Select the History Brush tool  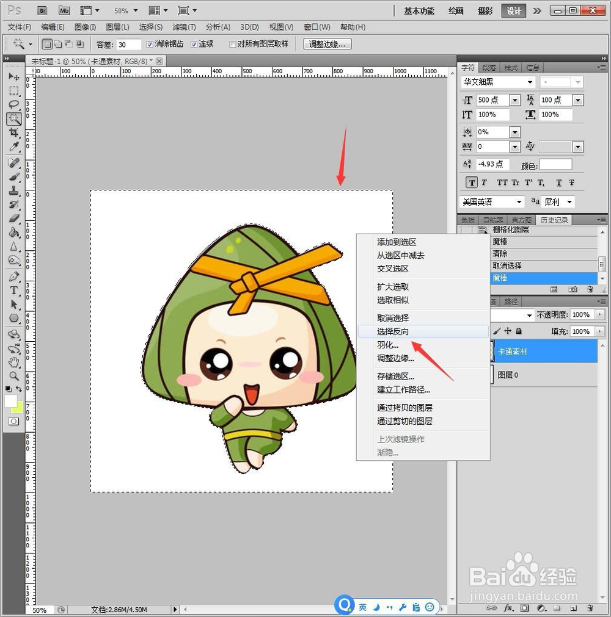(x=14, y=204)
